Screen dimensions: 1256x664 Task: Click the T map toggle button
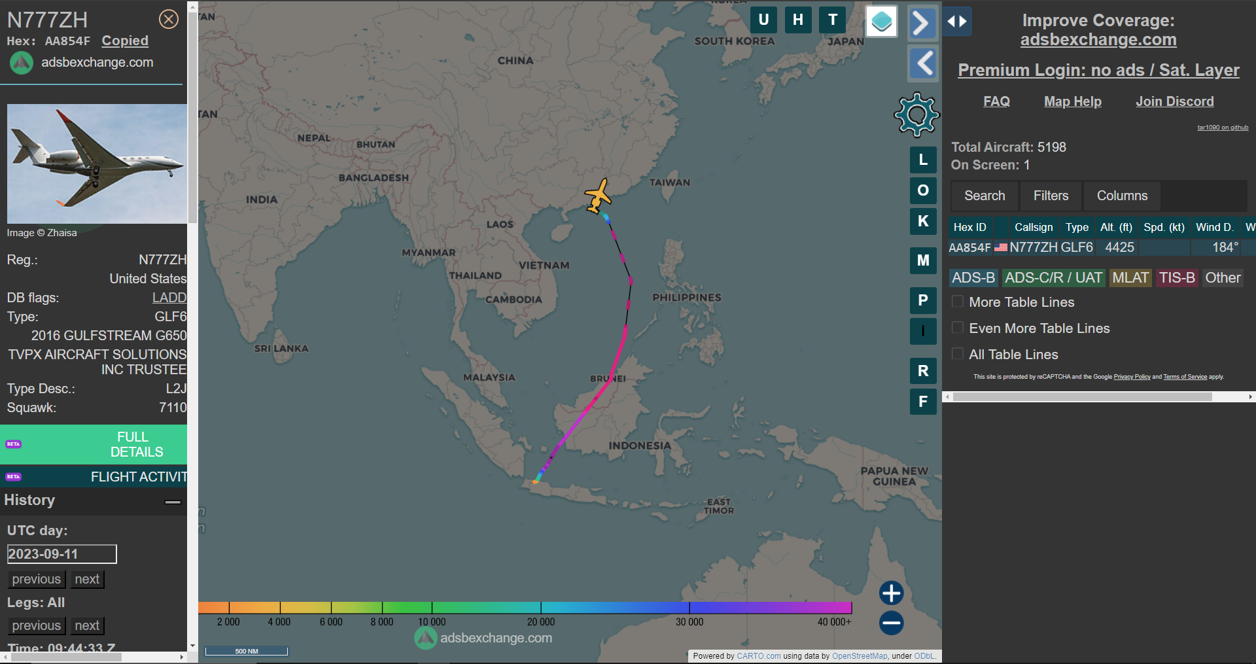(833, 20)
